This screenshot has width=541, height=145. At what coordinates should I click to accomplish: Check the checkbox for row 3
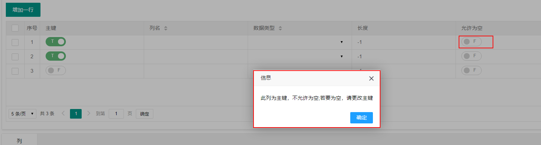pyautogui.click(x=15, y=71)
